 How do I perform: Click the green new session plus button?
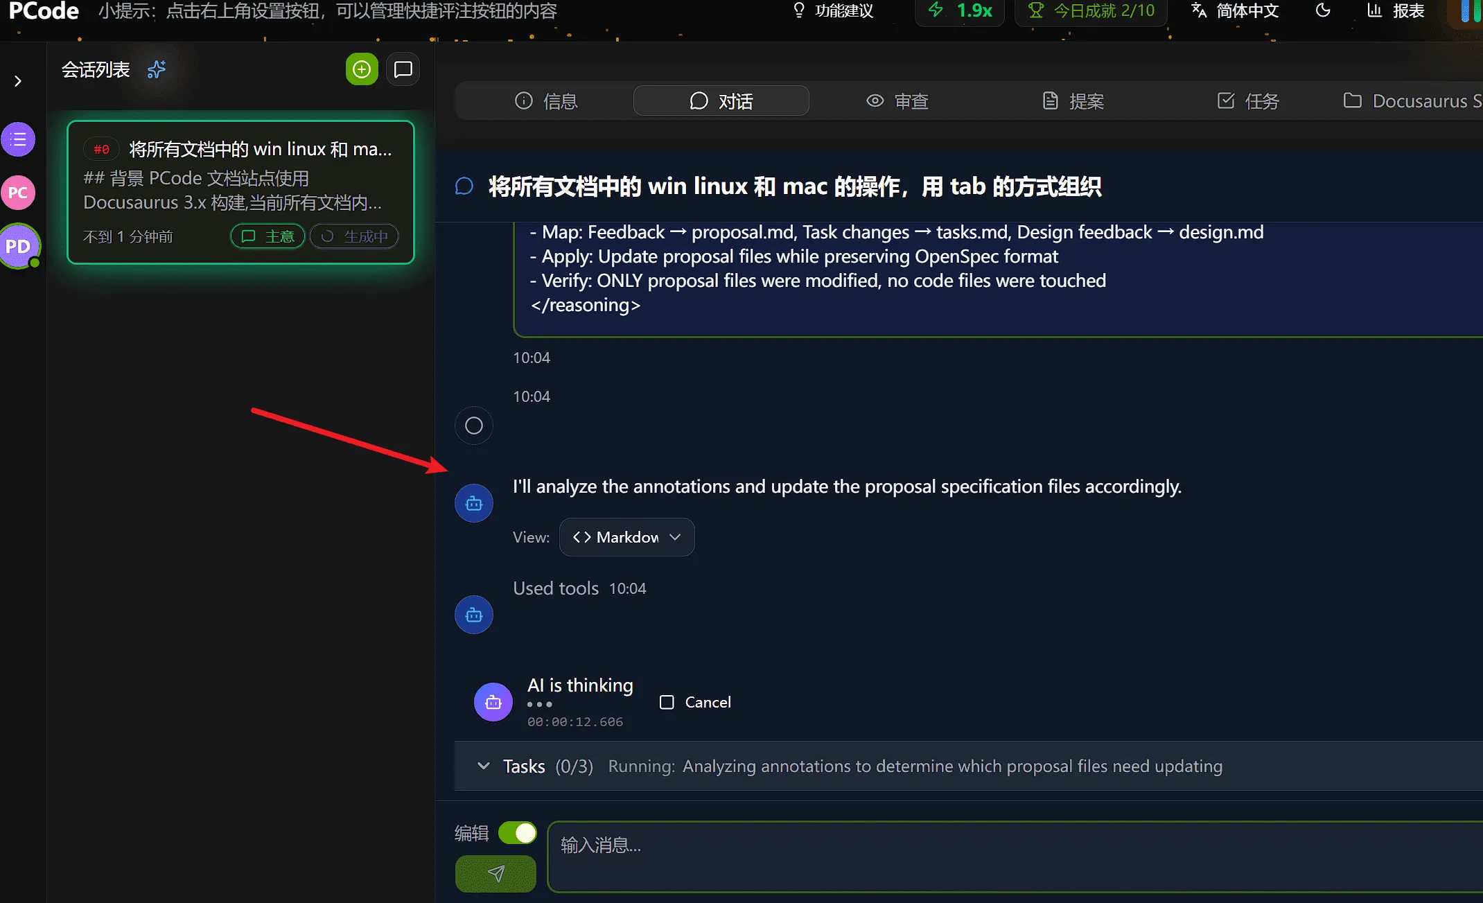361,69
